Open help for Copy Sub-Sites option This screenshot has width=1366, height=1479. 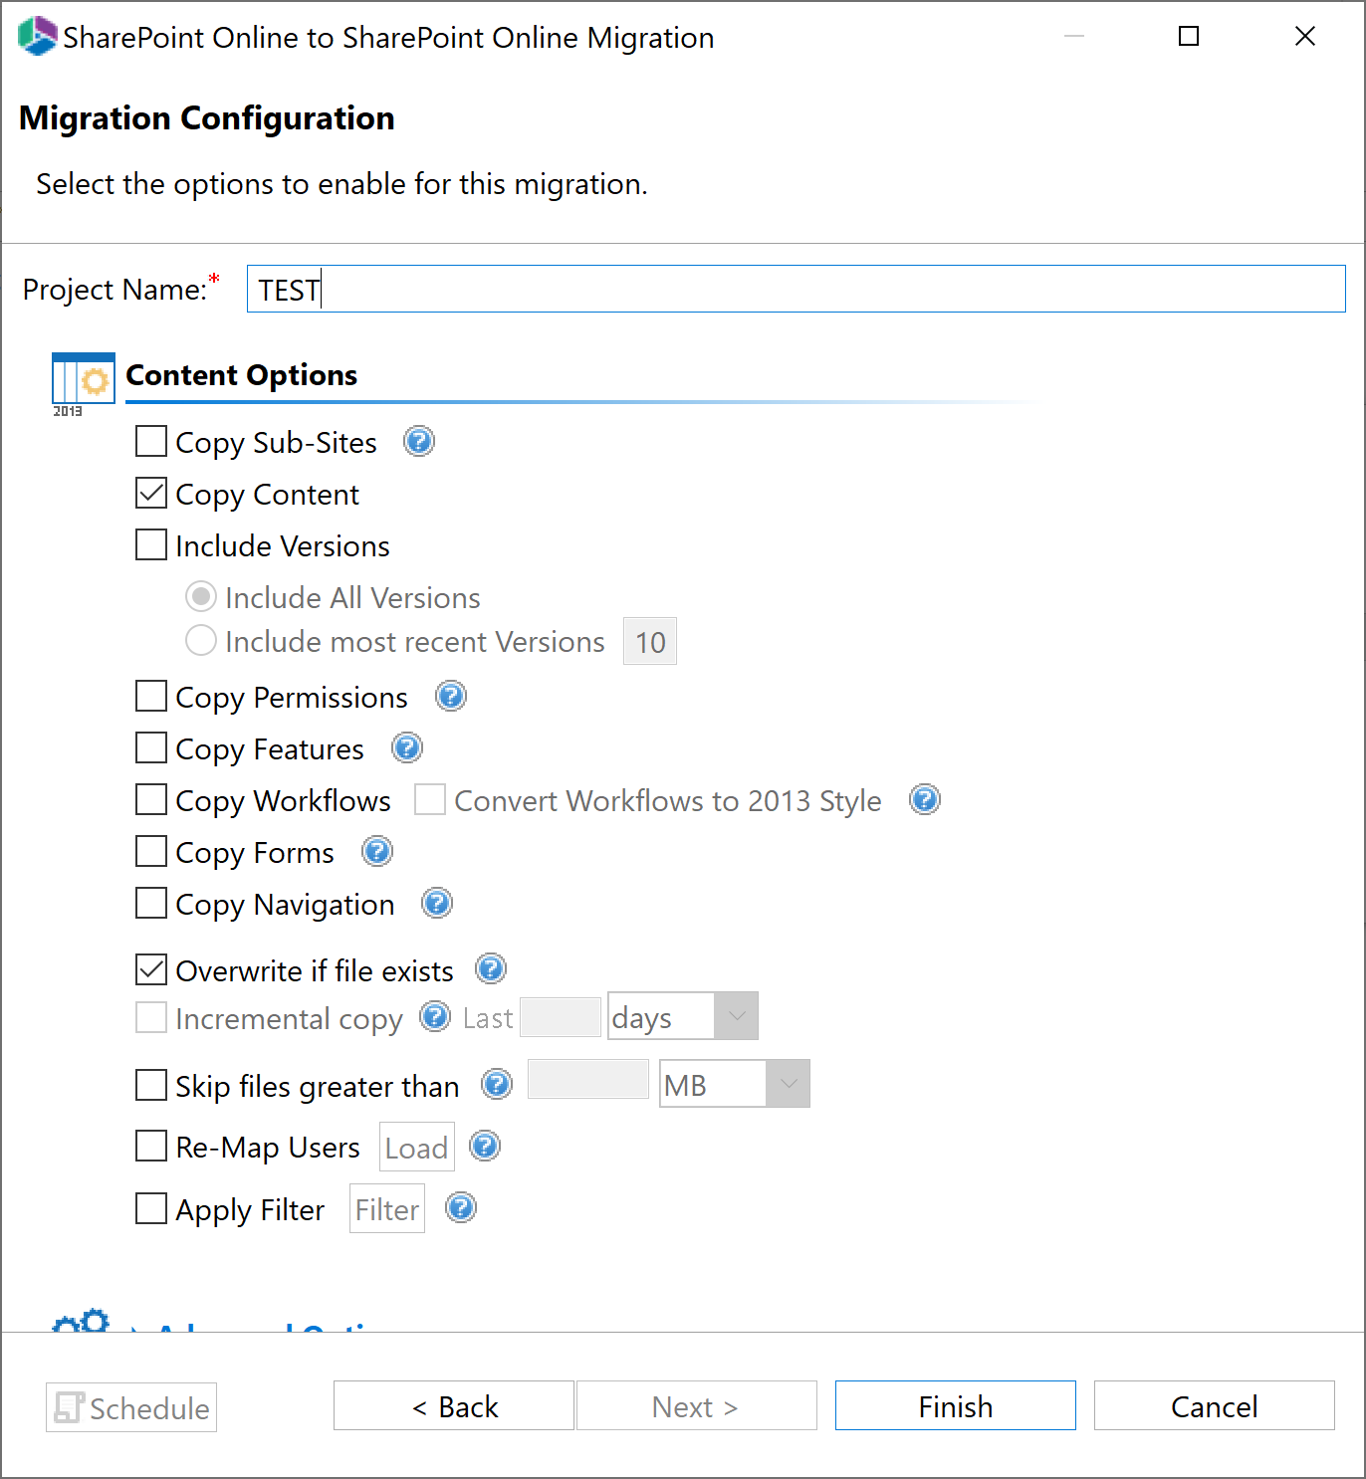tap(418, 442)
